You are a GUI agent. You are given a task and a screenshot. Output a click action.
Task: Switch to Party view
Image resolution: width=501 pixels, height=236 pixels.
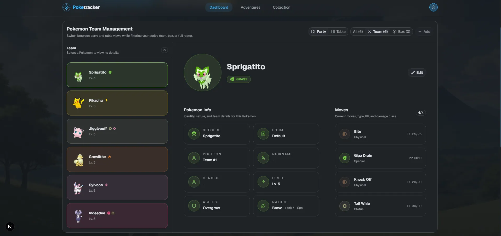(x=318, y=32)
